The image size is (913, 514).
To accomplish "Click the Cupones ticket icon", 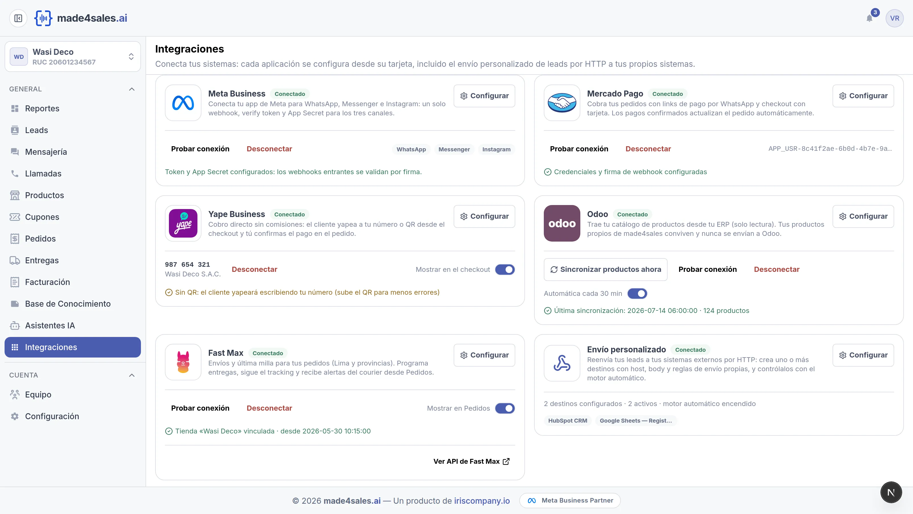I will (x=15, y=217).
